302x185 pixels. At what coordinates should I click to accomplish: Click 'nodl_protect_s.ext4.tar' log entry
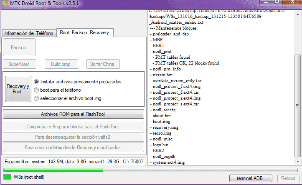click(x=176, y=104)
